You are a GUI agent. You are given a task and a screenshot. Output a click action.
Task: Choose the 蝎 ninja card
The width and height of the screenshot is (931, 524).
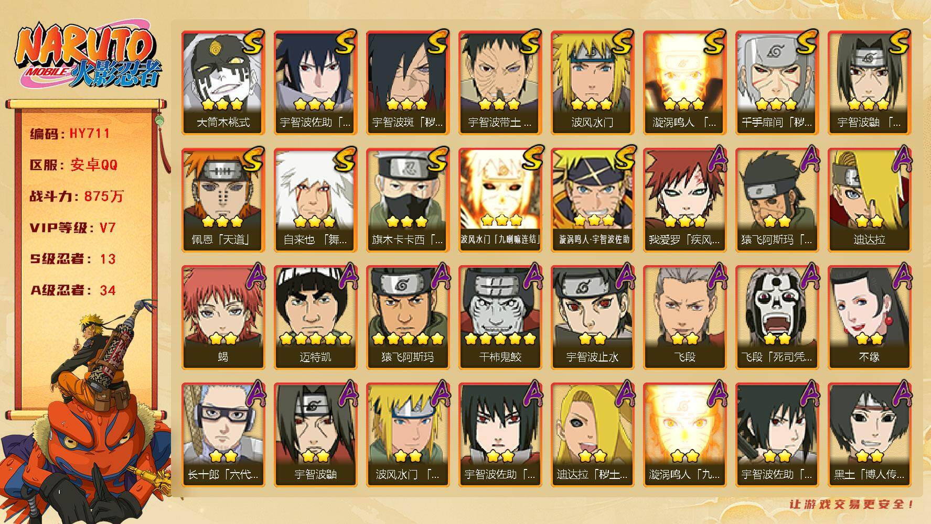tap(223, 318)
